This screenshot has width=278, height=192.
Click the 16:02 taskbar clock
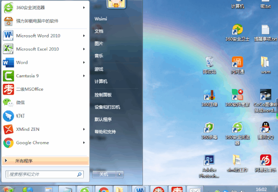tap(261, 189)
